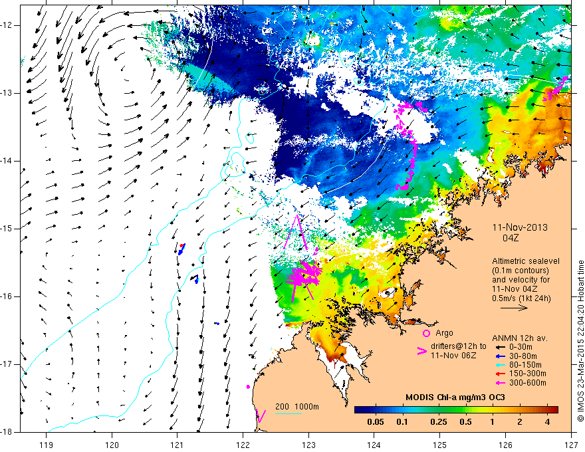Click the '(0.1m contours)' text
The width and height of the screenshot is (585, 452).
tap(521, 271)
